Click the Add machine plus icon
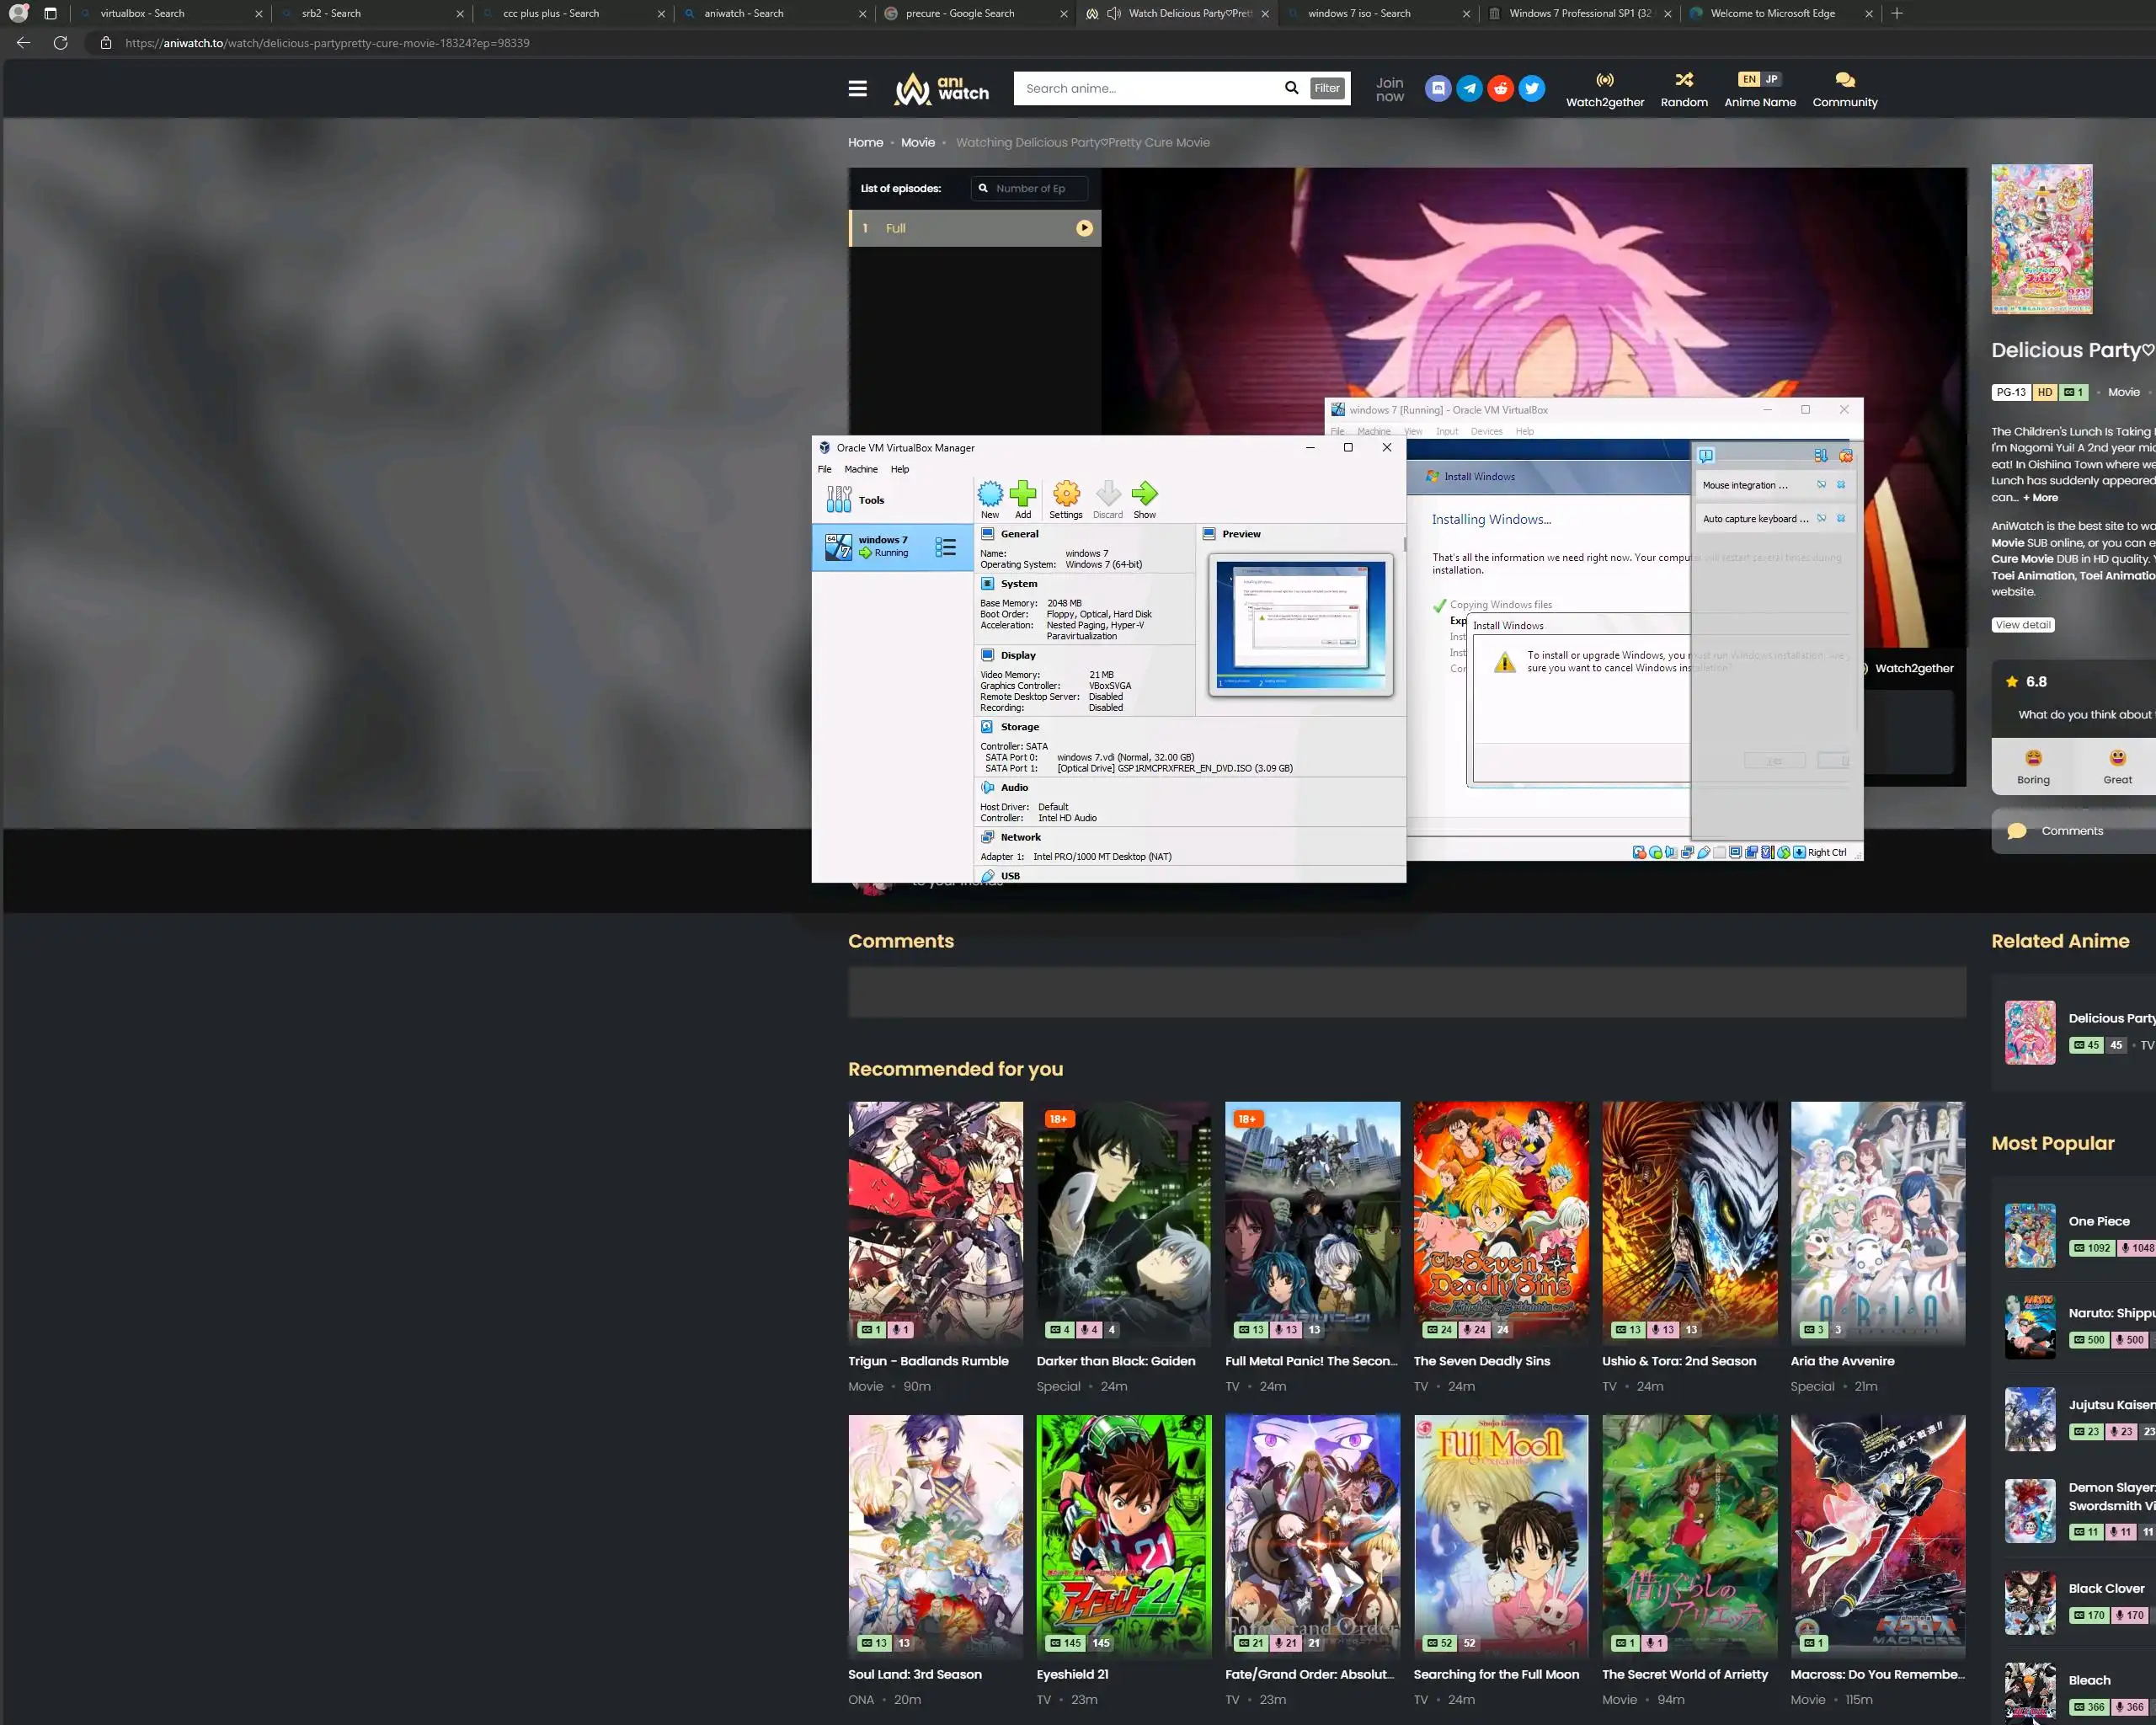The height and width of the screenshot is (1725, 2156). (x=1022, y=494)
